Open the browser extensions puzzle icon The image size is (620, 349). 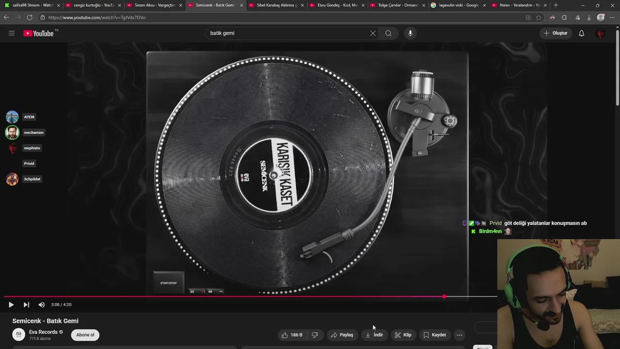[564, 17]
